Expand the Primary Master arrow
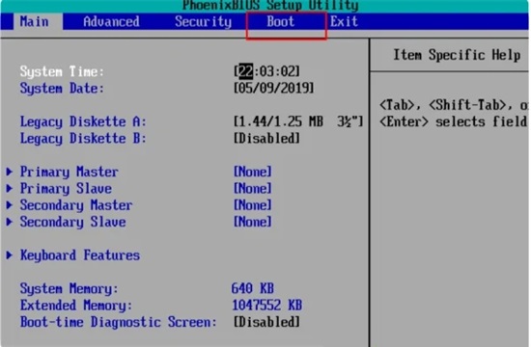The height and width of the screenshot is (347, 531). (x=9, y=172)
